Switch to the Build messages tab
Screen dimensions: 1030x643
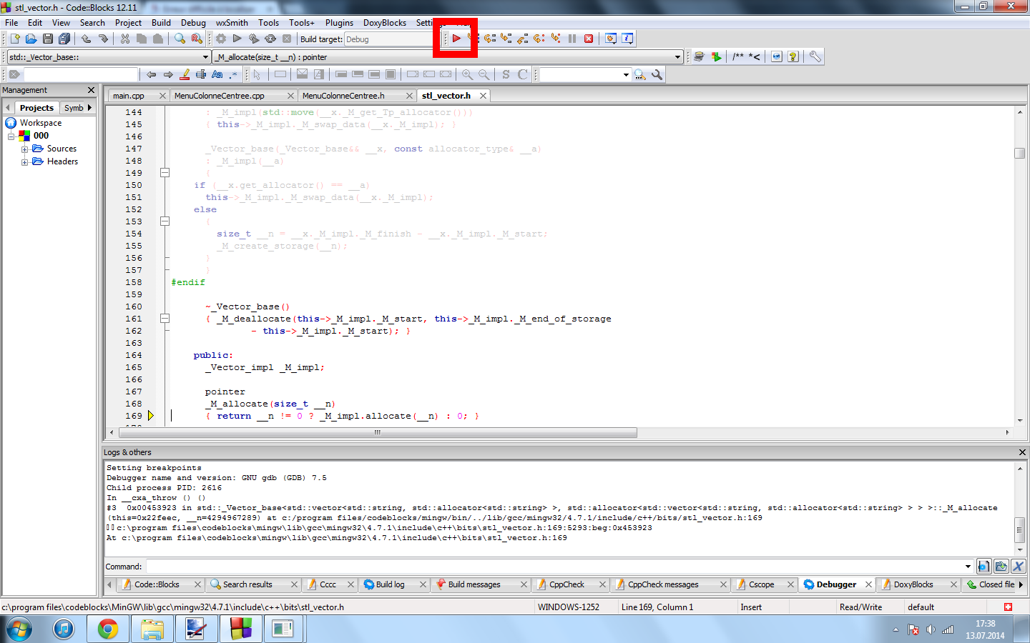474,584
